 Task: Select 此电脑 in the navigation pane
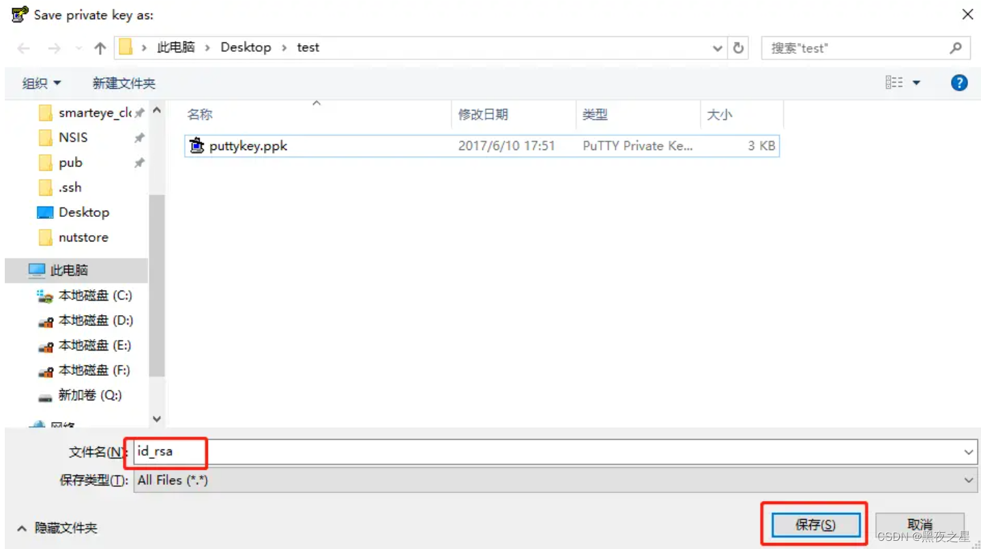tap(76, 270)
